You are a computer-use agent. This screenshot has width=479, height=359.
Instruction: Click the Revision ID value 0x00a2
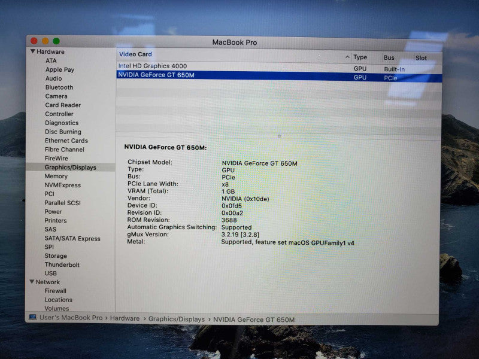(232, 213)
